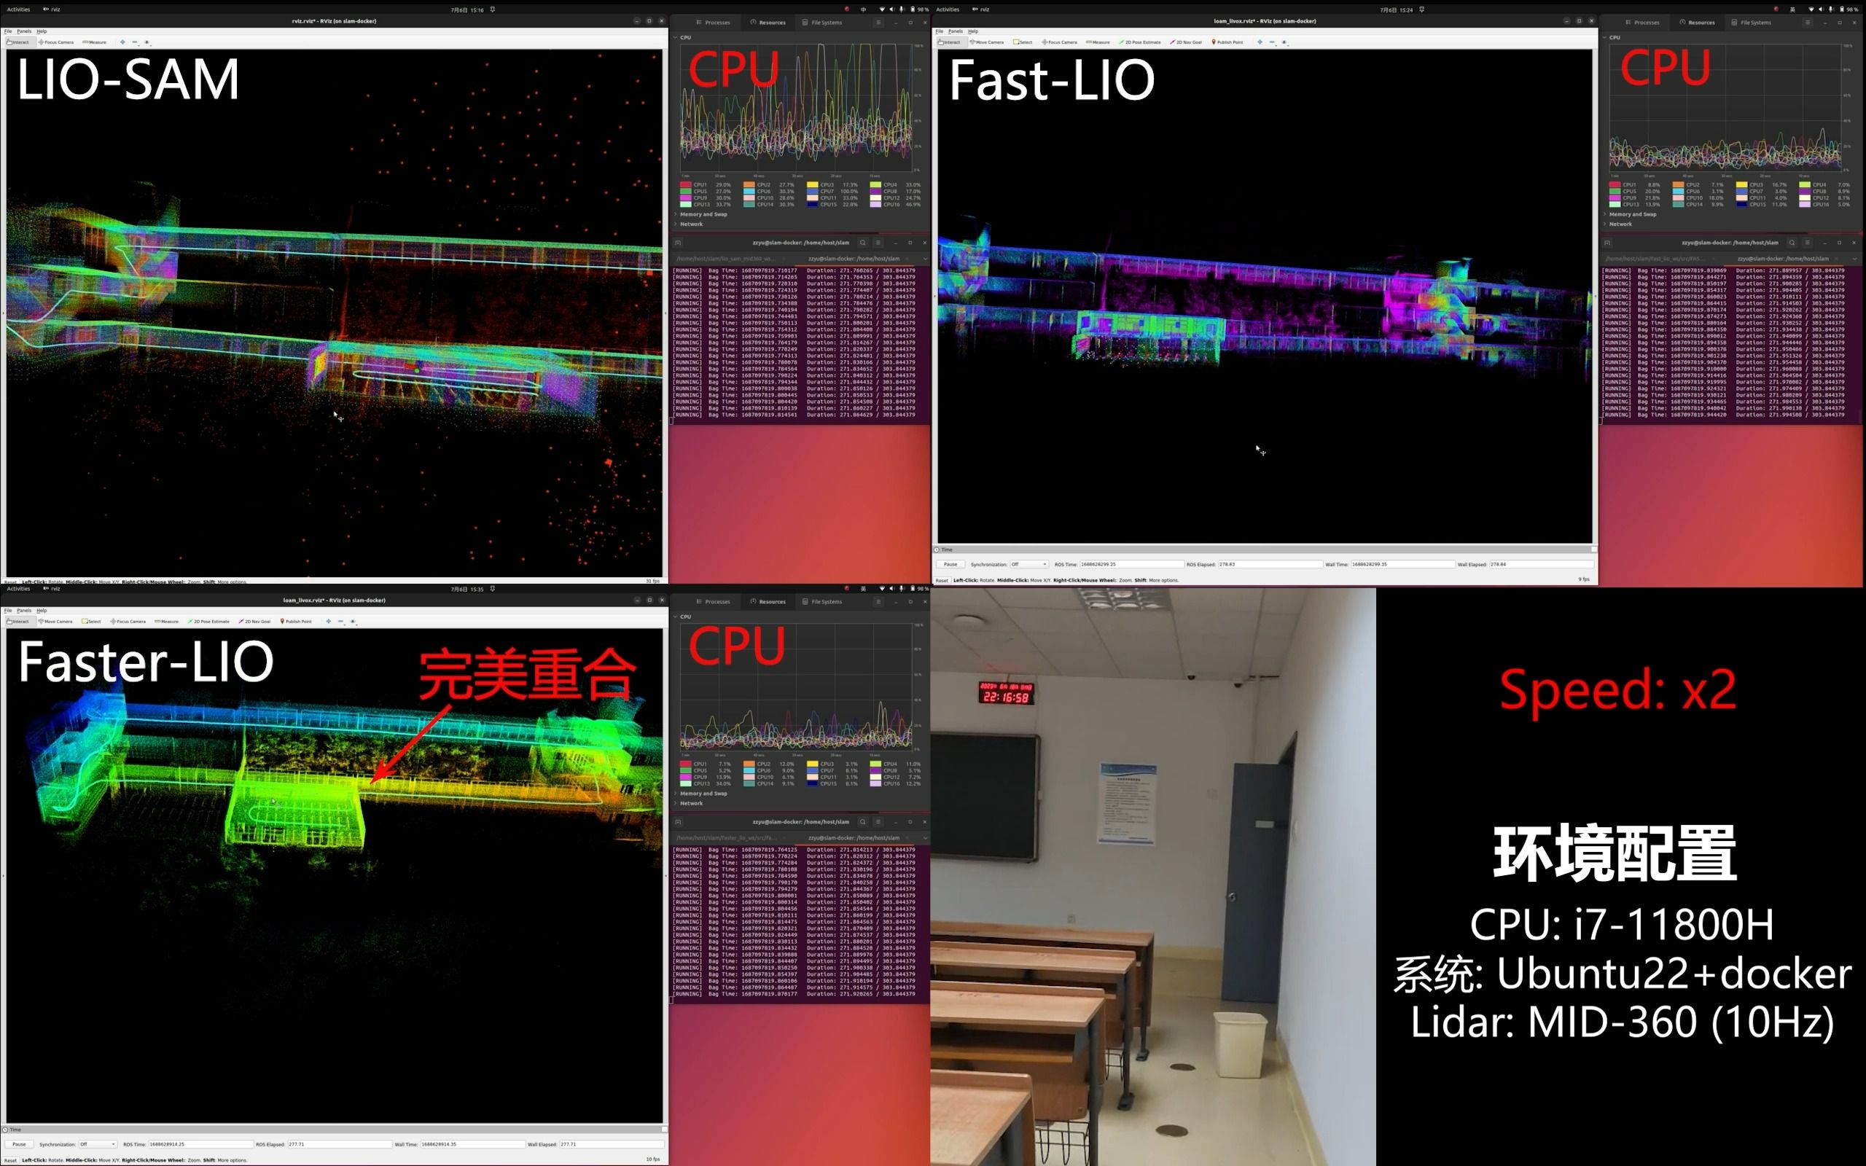1866x1166 pixels.
Task: Toggle Interact mode in the LIO-SAM RViz toolbar
Action: click(17, 42)
